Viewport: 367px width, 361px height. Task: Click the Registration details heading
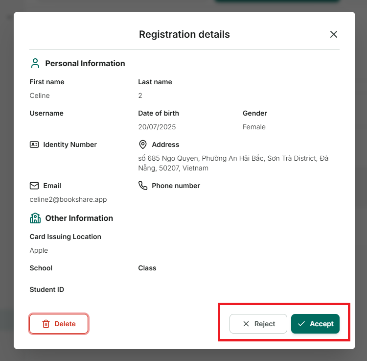pyautogui.click(x=184, y=34)
